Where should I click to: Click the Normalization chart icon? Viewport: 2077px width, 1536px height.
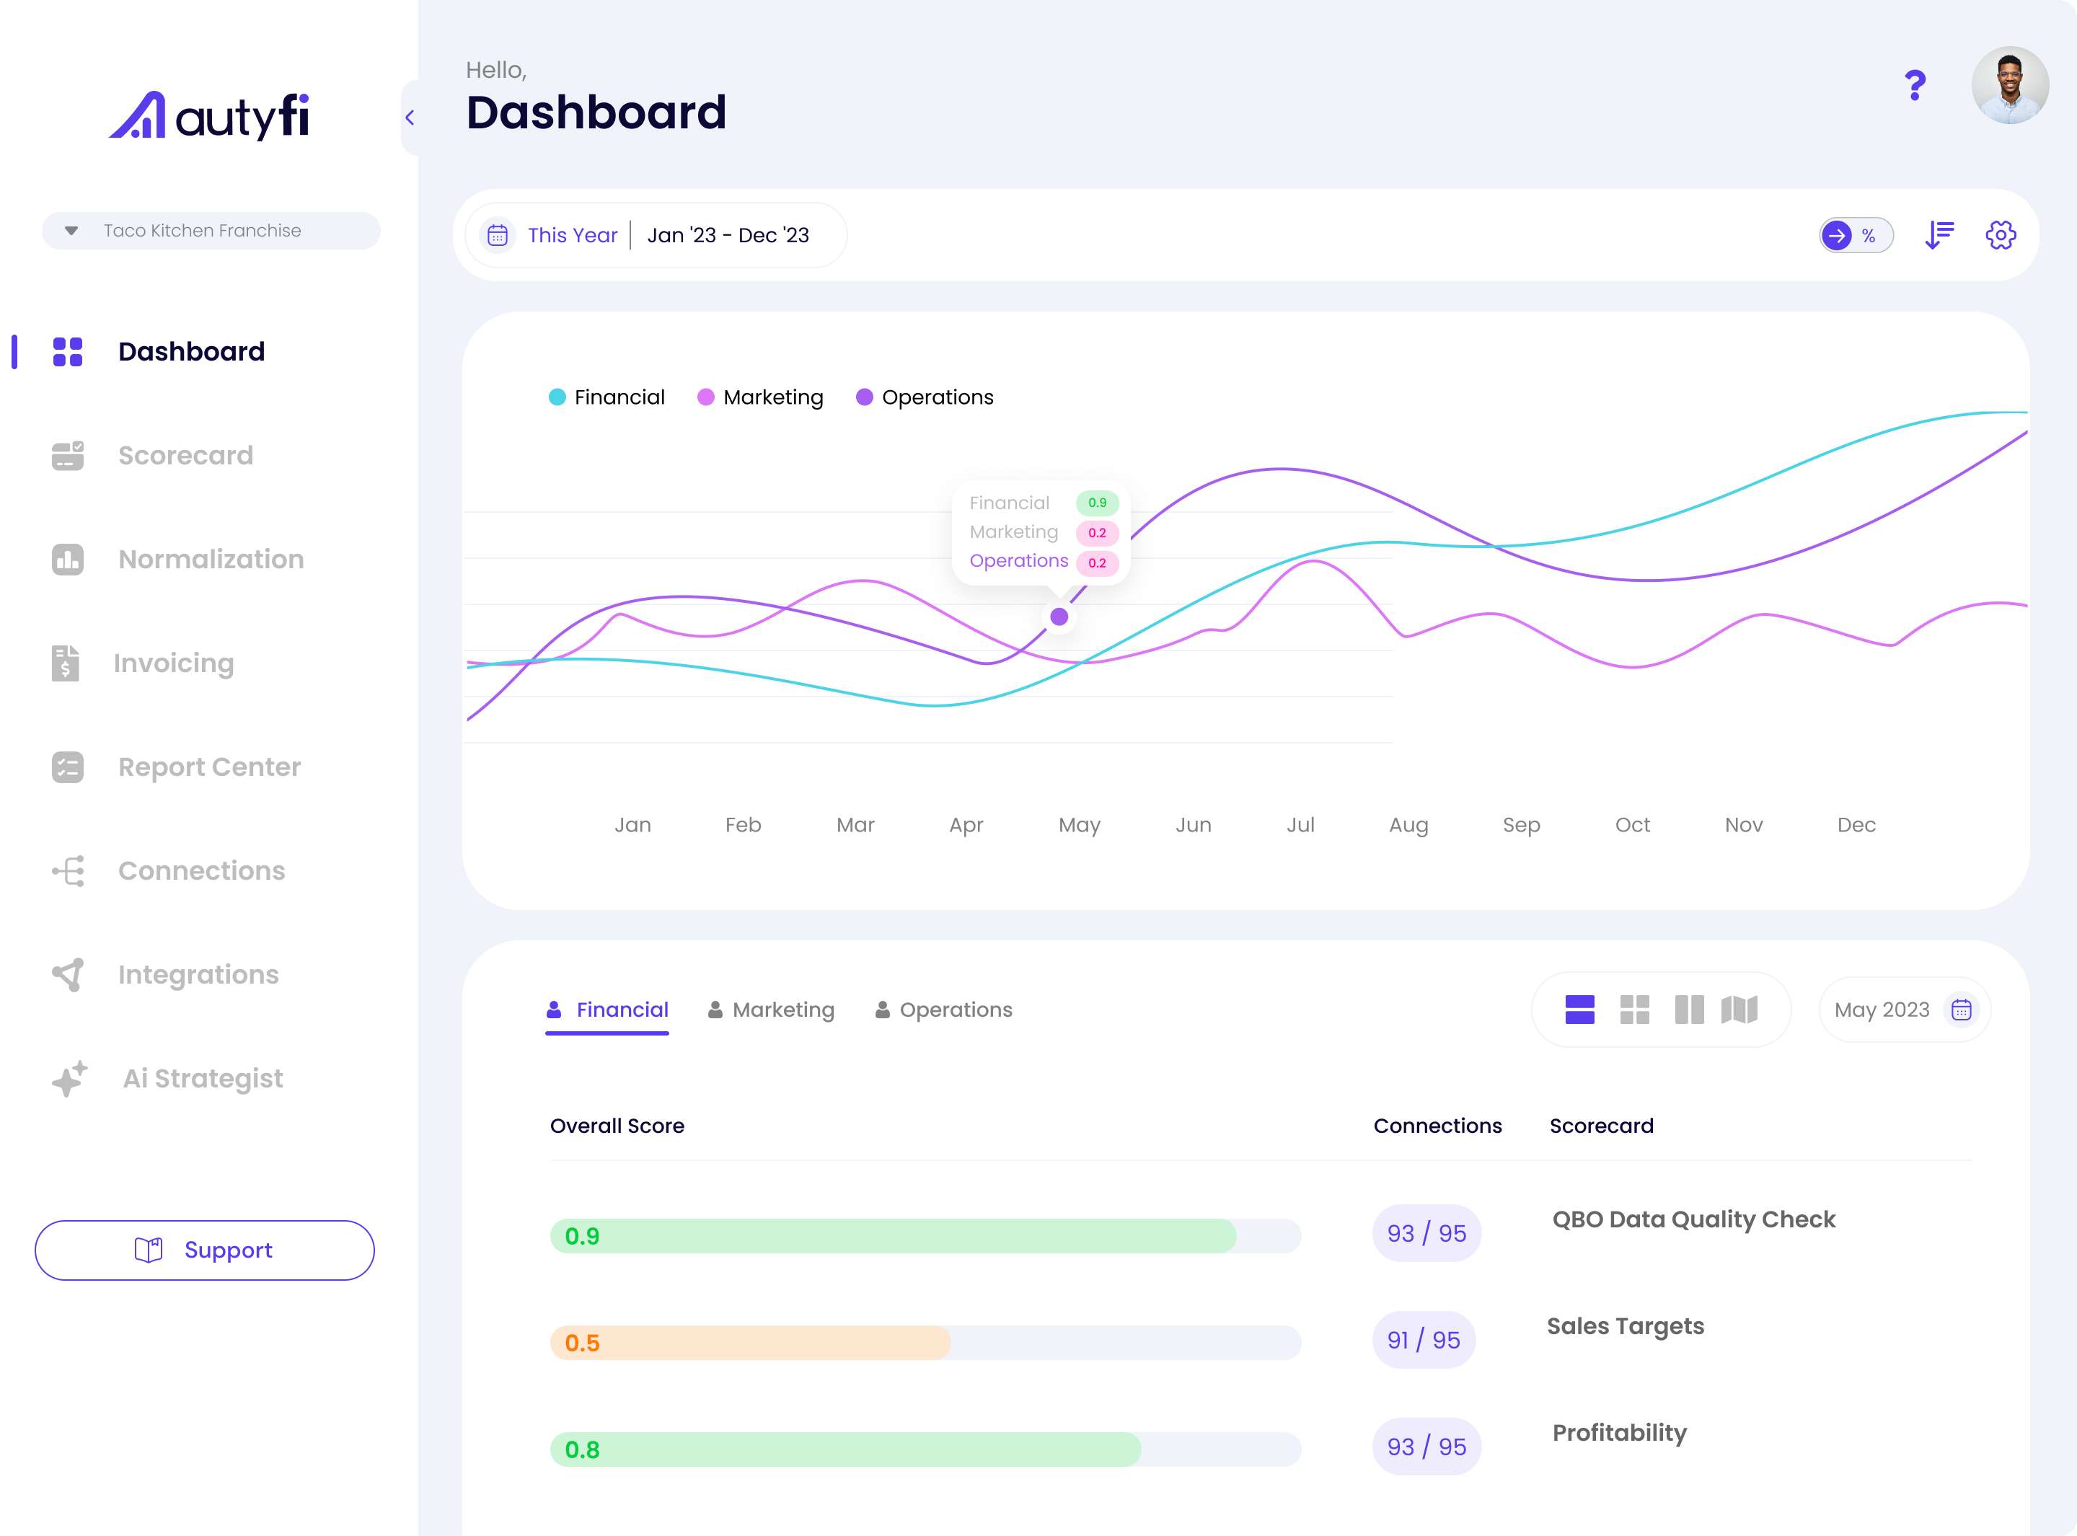click(x=68, y=559)
